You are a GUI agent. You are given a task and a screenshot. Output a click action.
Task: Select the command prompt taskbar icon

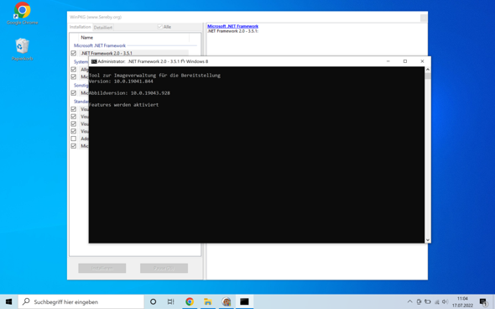click(x=244, y=301)
